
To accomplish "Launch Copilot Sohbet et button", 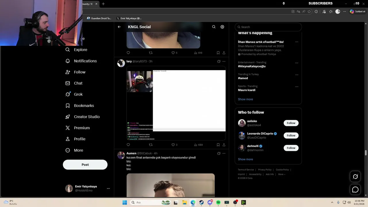I will click(358, 11).
